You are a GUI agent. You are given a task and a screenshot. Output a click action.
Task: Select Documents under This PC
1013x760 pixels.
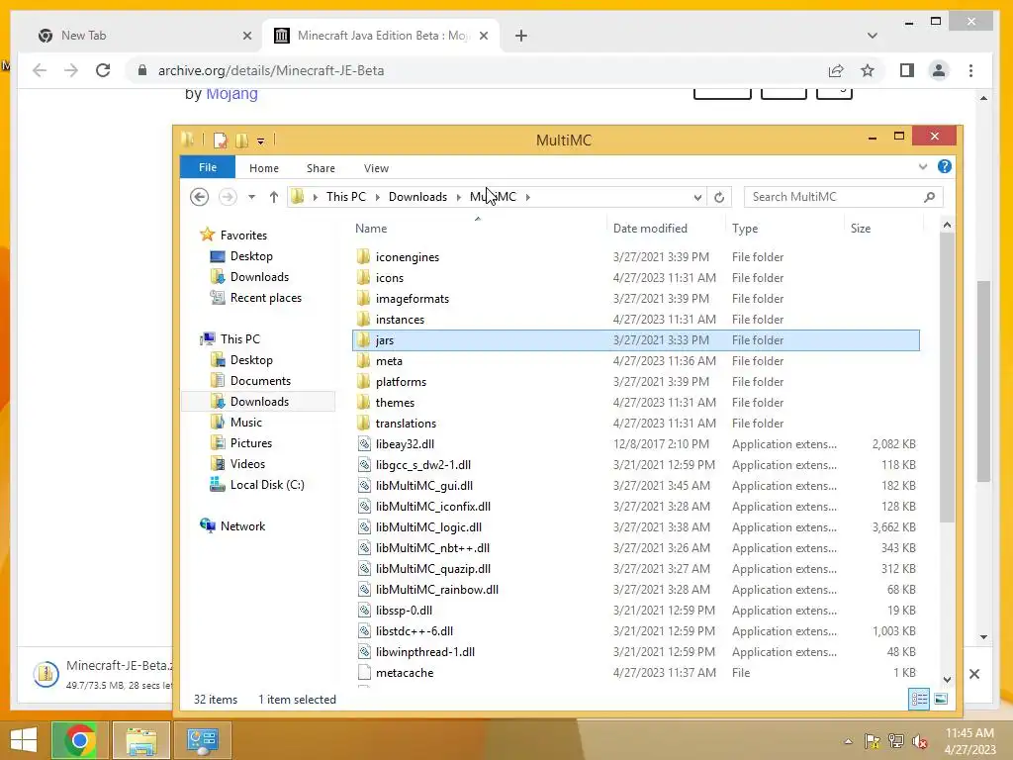pos(260,381)
